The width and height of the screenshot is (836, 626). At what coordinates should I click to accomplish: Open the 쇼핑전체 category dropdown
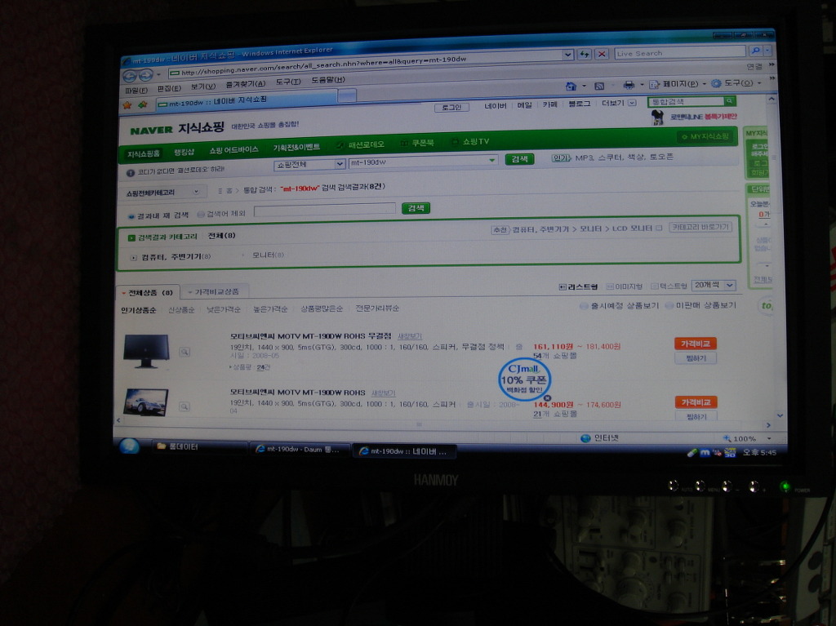coord(339,164)
